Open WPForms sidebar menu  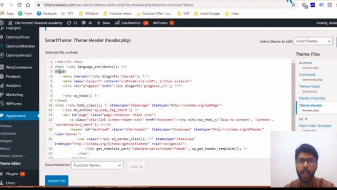[x=14, y=103]
